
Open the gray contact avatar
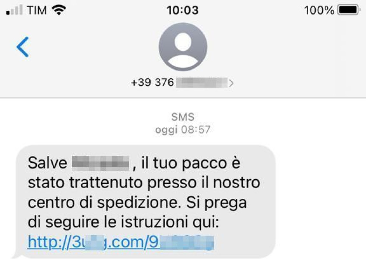click(183, 47)
